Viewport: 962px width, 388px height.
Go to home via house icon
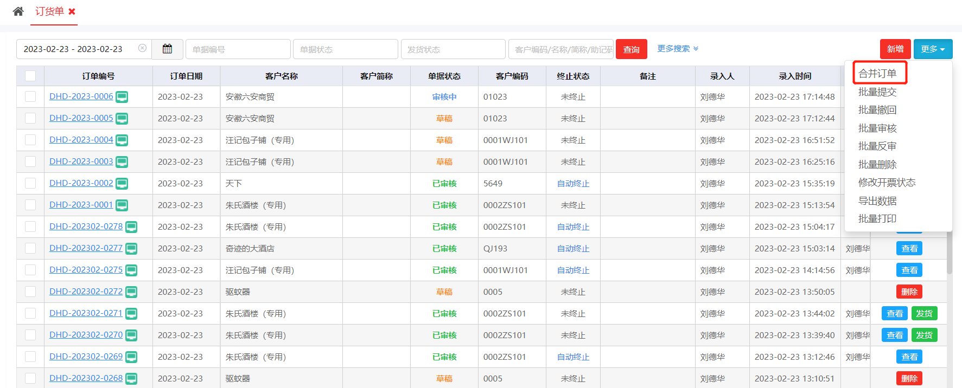point(18,11)
